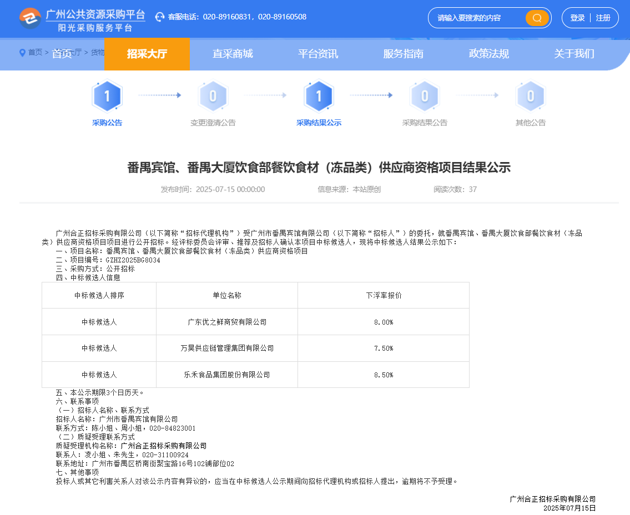
Task: Open the 直采商城 navigation tab
Action: click(x=233, y=54)
